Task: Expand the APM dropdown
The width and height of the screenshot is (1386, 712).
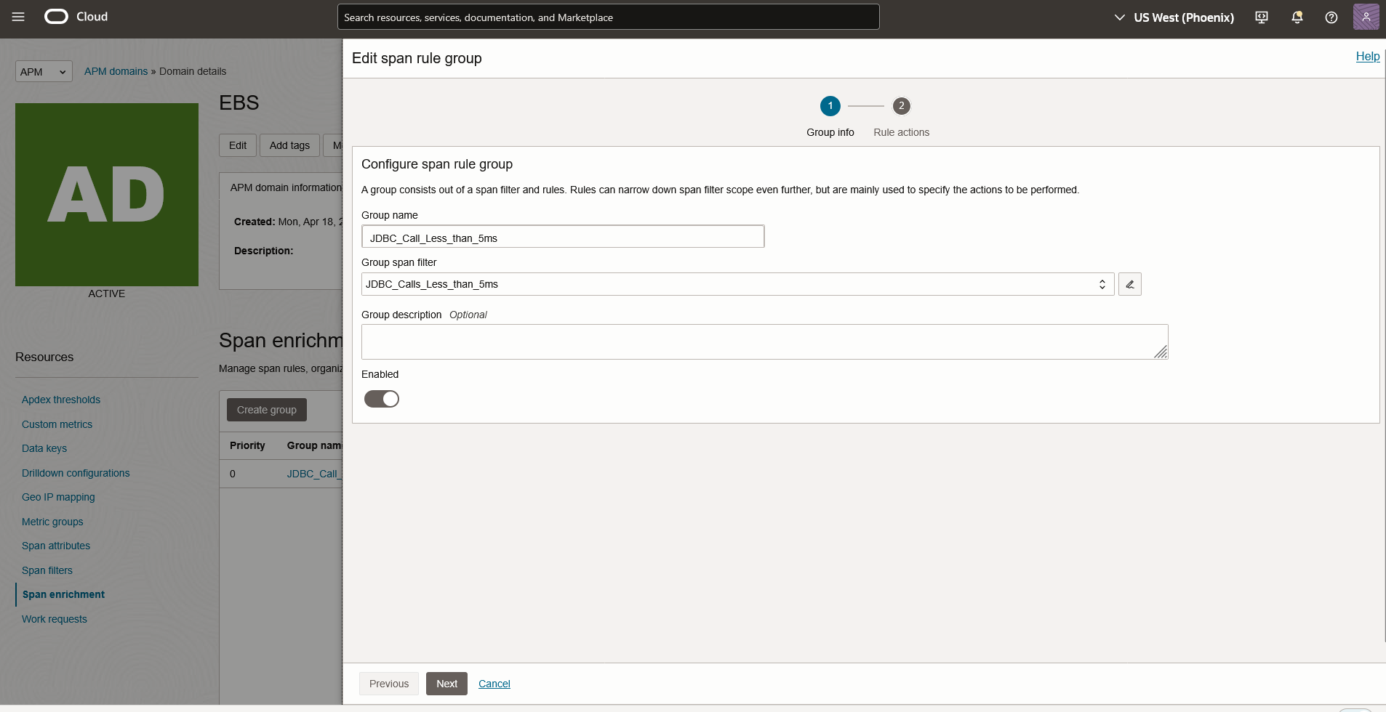Action: click(x=43, y=70)
